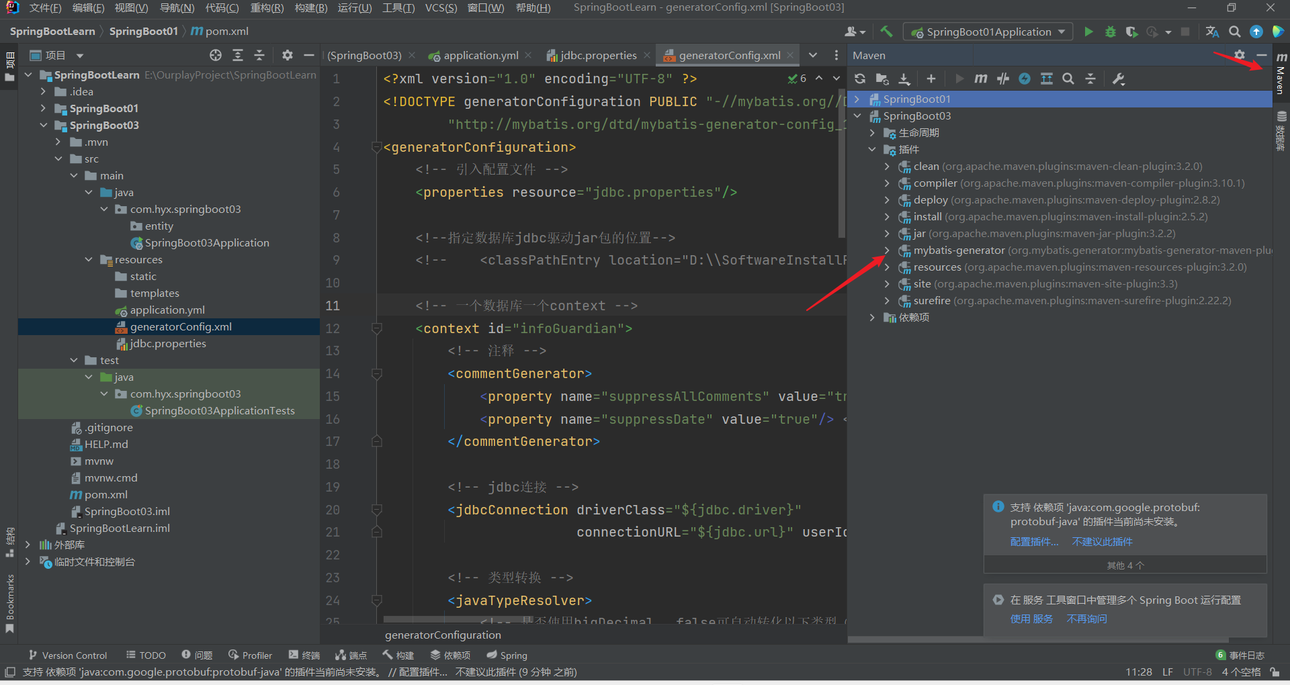Expand the 依赖项 node in Maven tree

coord(872,318)
